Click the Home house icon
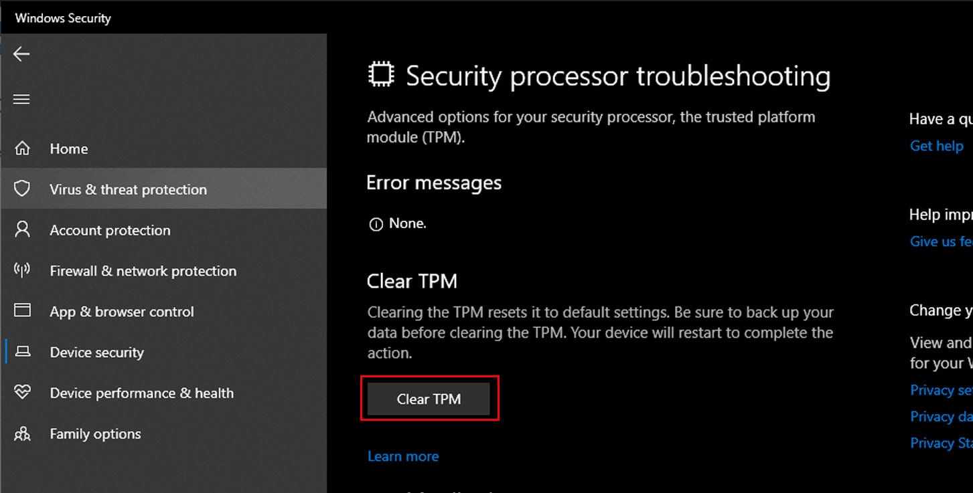Screen dimensions: 973x493 pyautogui.click(x=22, y=148)
